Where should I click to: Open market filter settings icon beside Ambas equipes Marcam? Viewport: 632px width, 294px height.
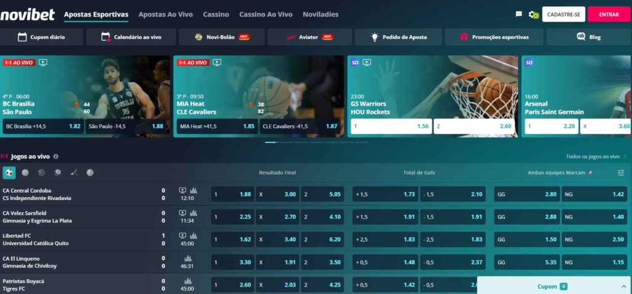pos(621,172)
